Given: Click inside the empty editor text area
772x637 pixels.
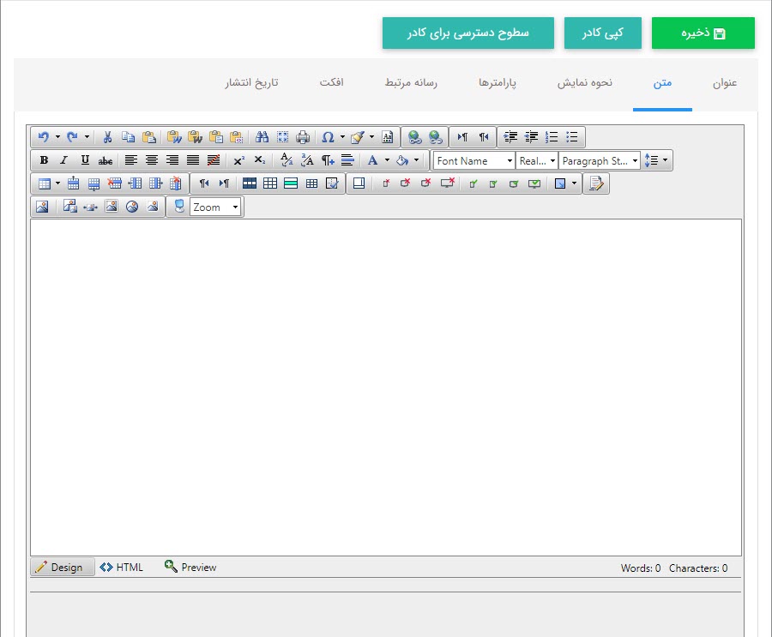Looking at the screenshot, I should [x=386, y=386].
